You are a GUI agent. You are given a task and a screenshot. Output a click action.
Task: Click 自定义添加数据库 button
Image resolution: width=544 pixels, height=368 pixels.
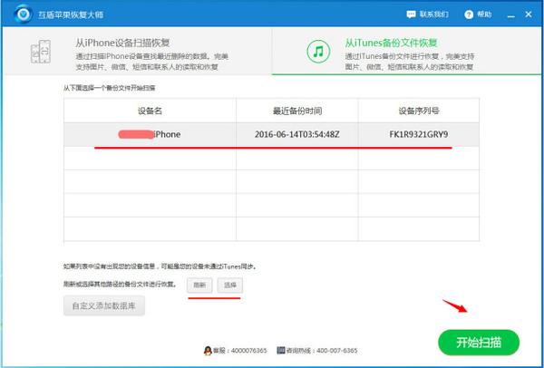click(x=104, y=305)
